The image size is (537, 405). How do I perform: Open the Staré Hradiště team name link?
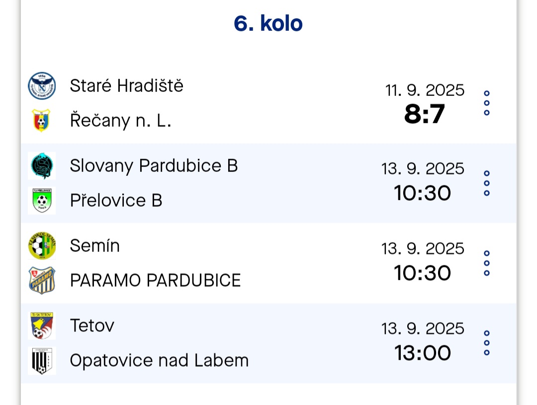pos(126,85)
